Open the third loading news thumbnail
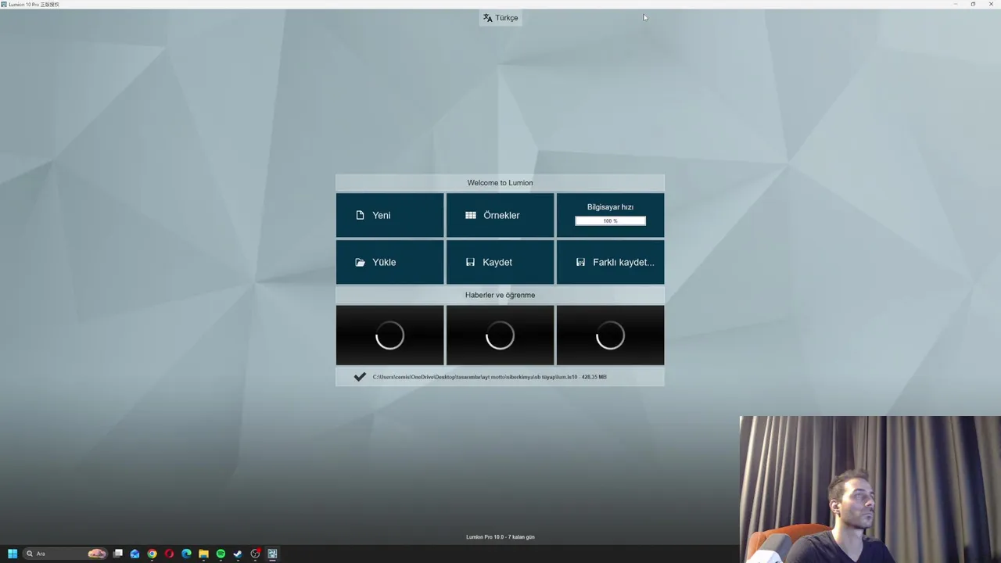The height and width of the screenshot is (563, 1001). (610, 335)
